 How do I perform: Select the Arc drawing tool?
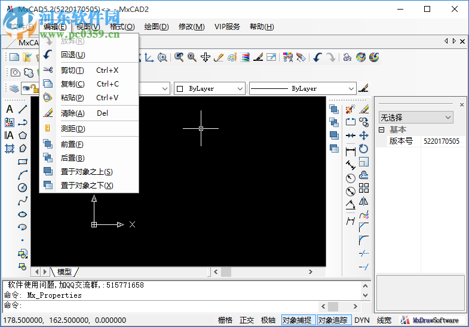click(23, 175)
